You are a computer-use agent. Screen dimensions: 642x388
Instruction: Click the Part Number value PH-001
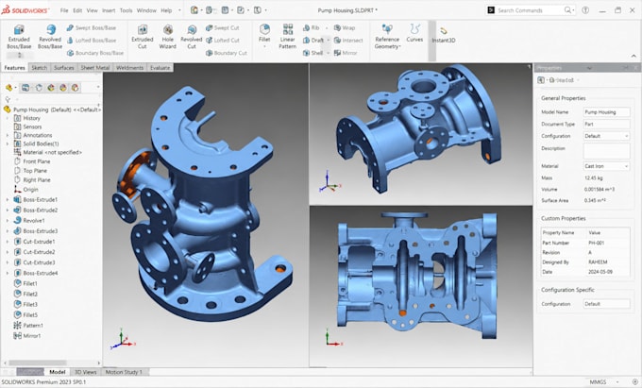pos(595,243)
